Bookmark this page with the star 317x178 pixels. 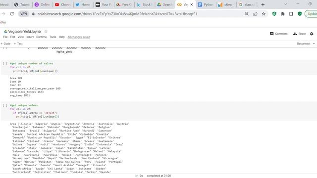(264, 14)
